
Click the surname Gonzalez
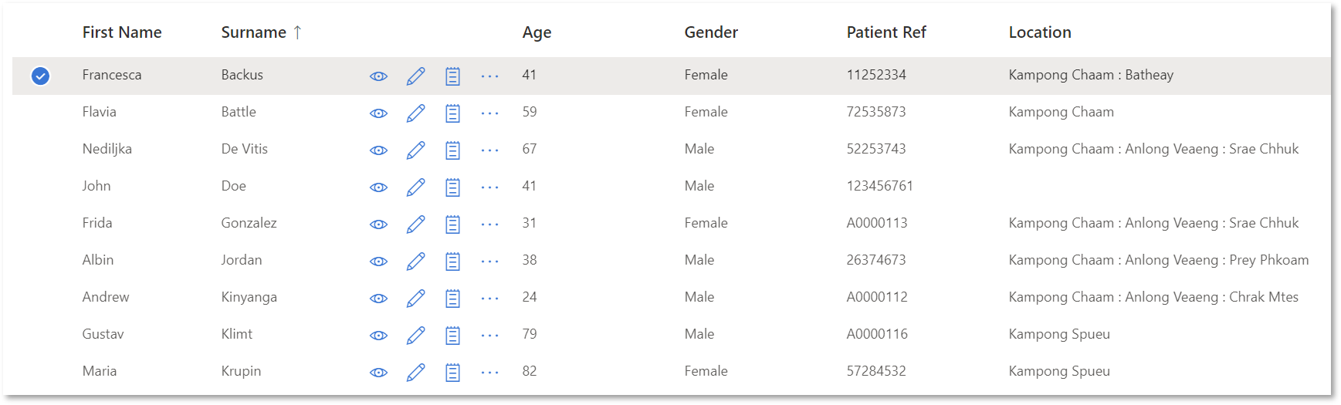pos(249,223)
